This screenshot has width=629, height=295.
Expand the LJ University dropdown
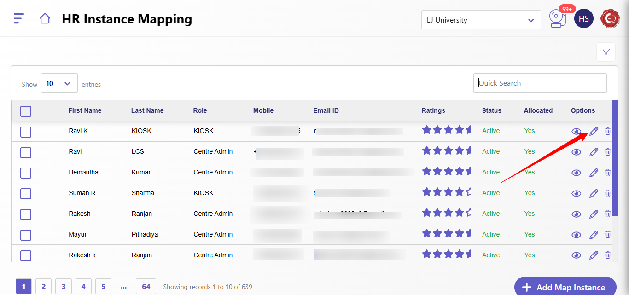[x=481, y=20]
